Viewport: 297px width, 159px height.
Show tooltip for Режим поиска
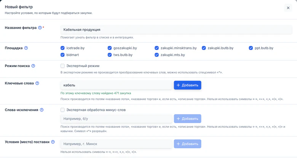(33, 66)
